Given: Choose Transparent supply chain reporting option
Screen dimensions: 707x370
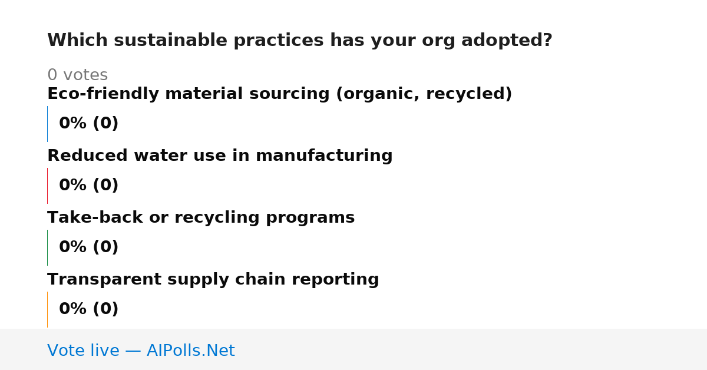Looking at the screenshot, I should [x=213, y=280].
